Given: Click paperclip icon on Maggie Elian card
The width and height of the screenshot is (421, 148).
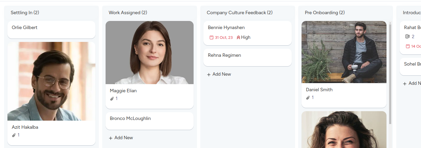Looking at the screenshot, I should pos(112,99).
